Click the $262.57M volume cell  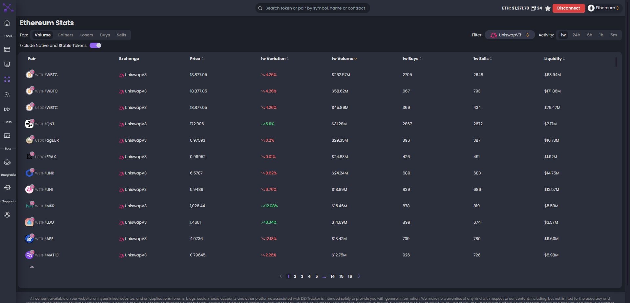click(341, 75)
